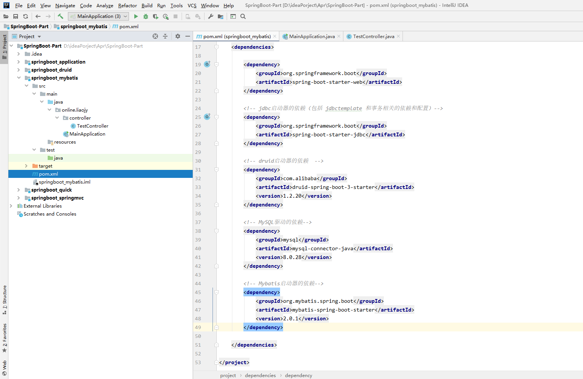This screenshot has width=583, height=379.
Task: Switch to MainApplication.java tab
Action: pyautogui.click(x=312, y=37)
